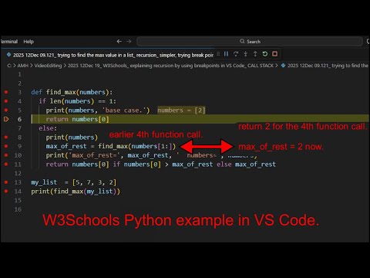
Task: Click the Step Over debug icon
Action: pos(236,54)
